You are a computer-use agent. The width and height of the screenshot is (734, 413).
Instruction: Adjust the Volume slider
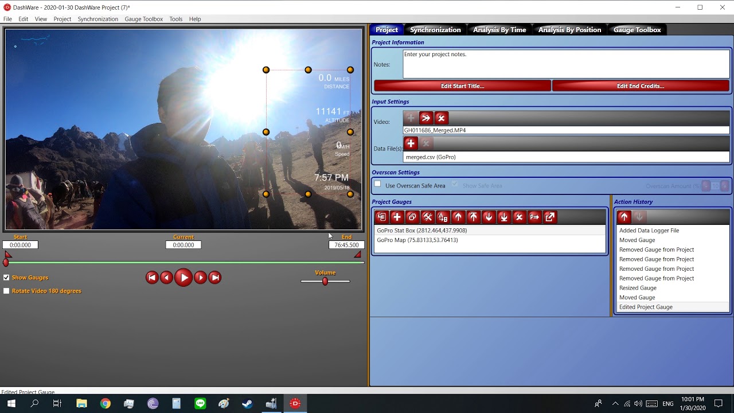click(325, 282)
